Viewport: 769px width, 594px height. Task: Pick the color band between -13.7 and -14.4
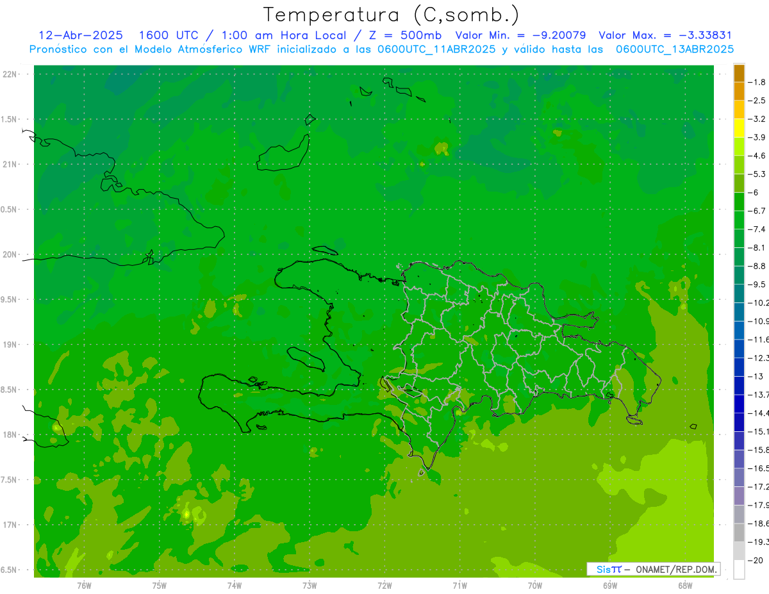(x=739, y=404)
